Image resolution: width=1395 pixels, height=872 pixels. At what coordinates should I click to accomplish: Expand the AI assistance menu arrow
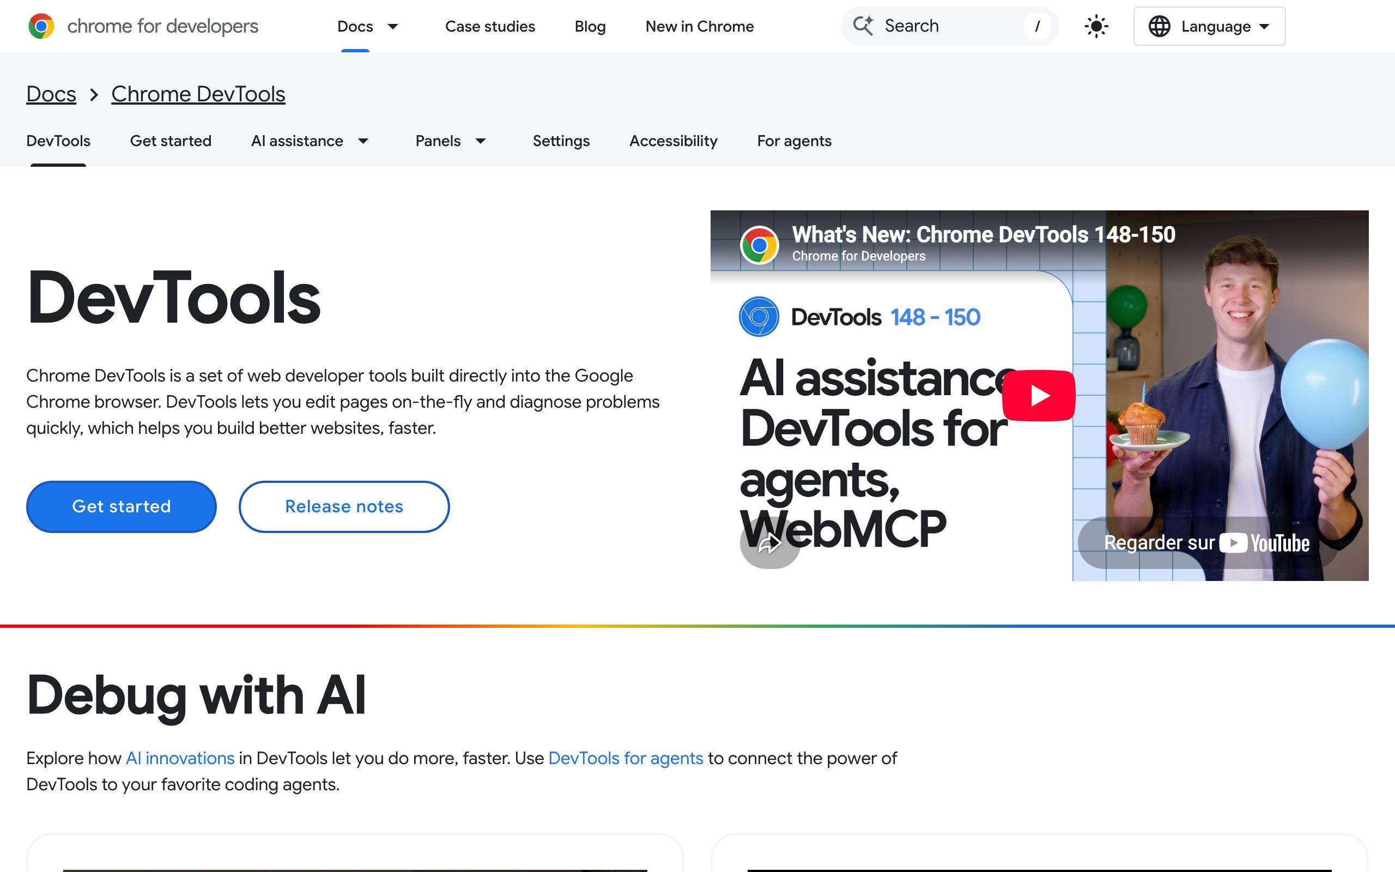click(x=363, y=141)
